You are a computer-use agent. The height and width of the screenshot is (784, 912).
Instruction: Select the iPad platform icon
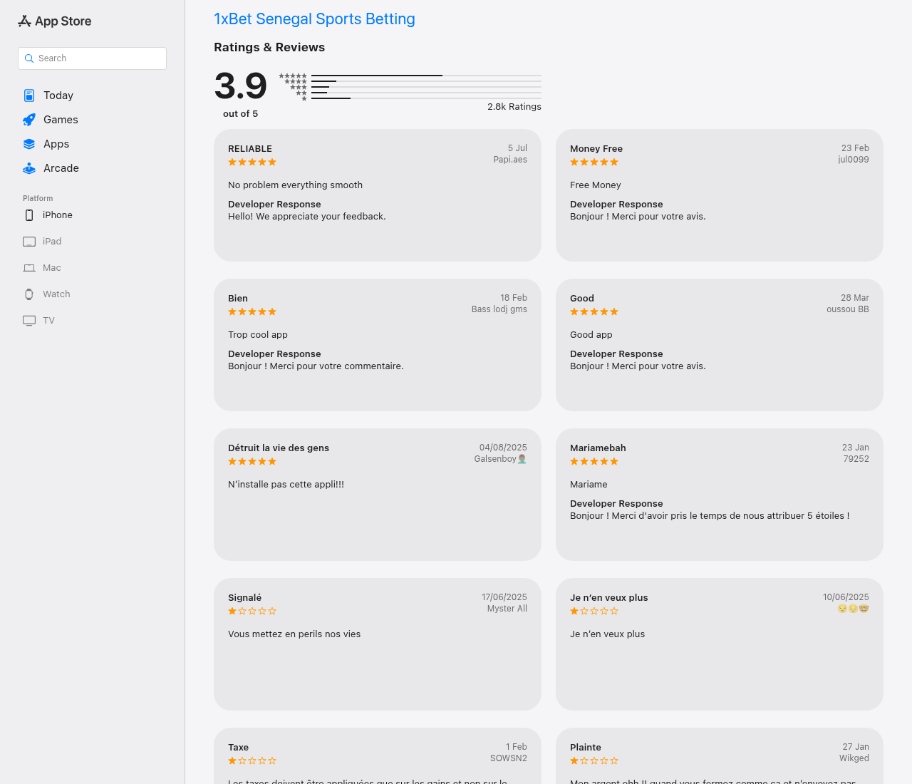pos(29,242)
